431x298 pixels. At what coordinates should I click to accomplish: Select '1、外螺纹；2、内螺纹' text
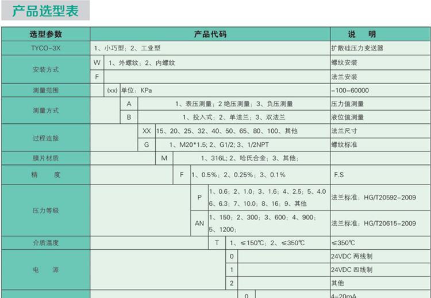[141, 63]
